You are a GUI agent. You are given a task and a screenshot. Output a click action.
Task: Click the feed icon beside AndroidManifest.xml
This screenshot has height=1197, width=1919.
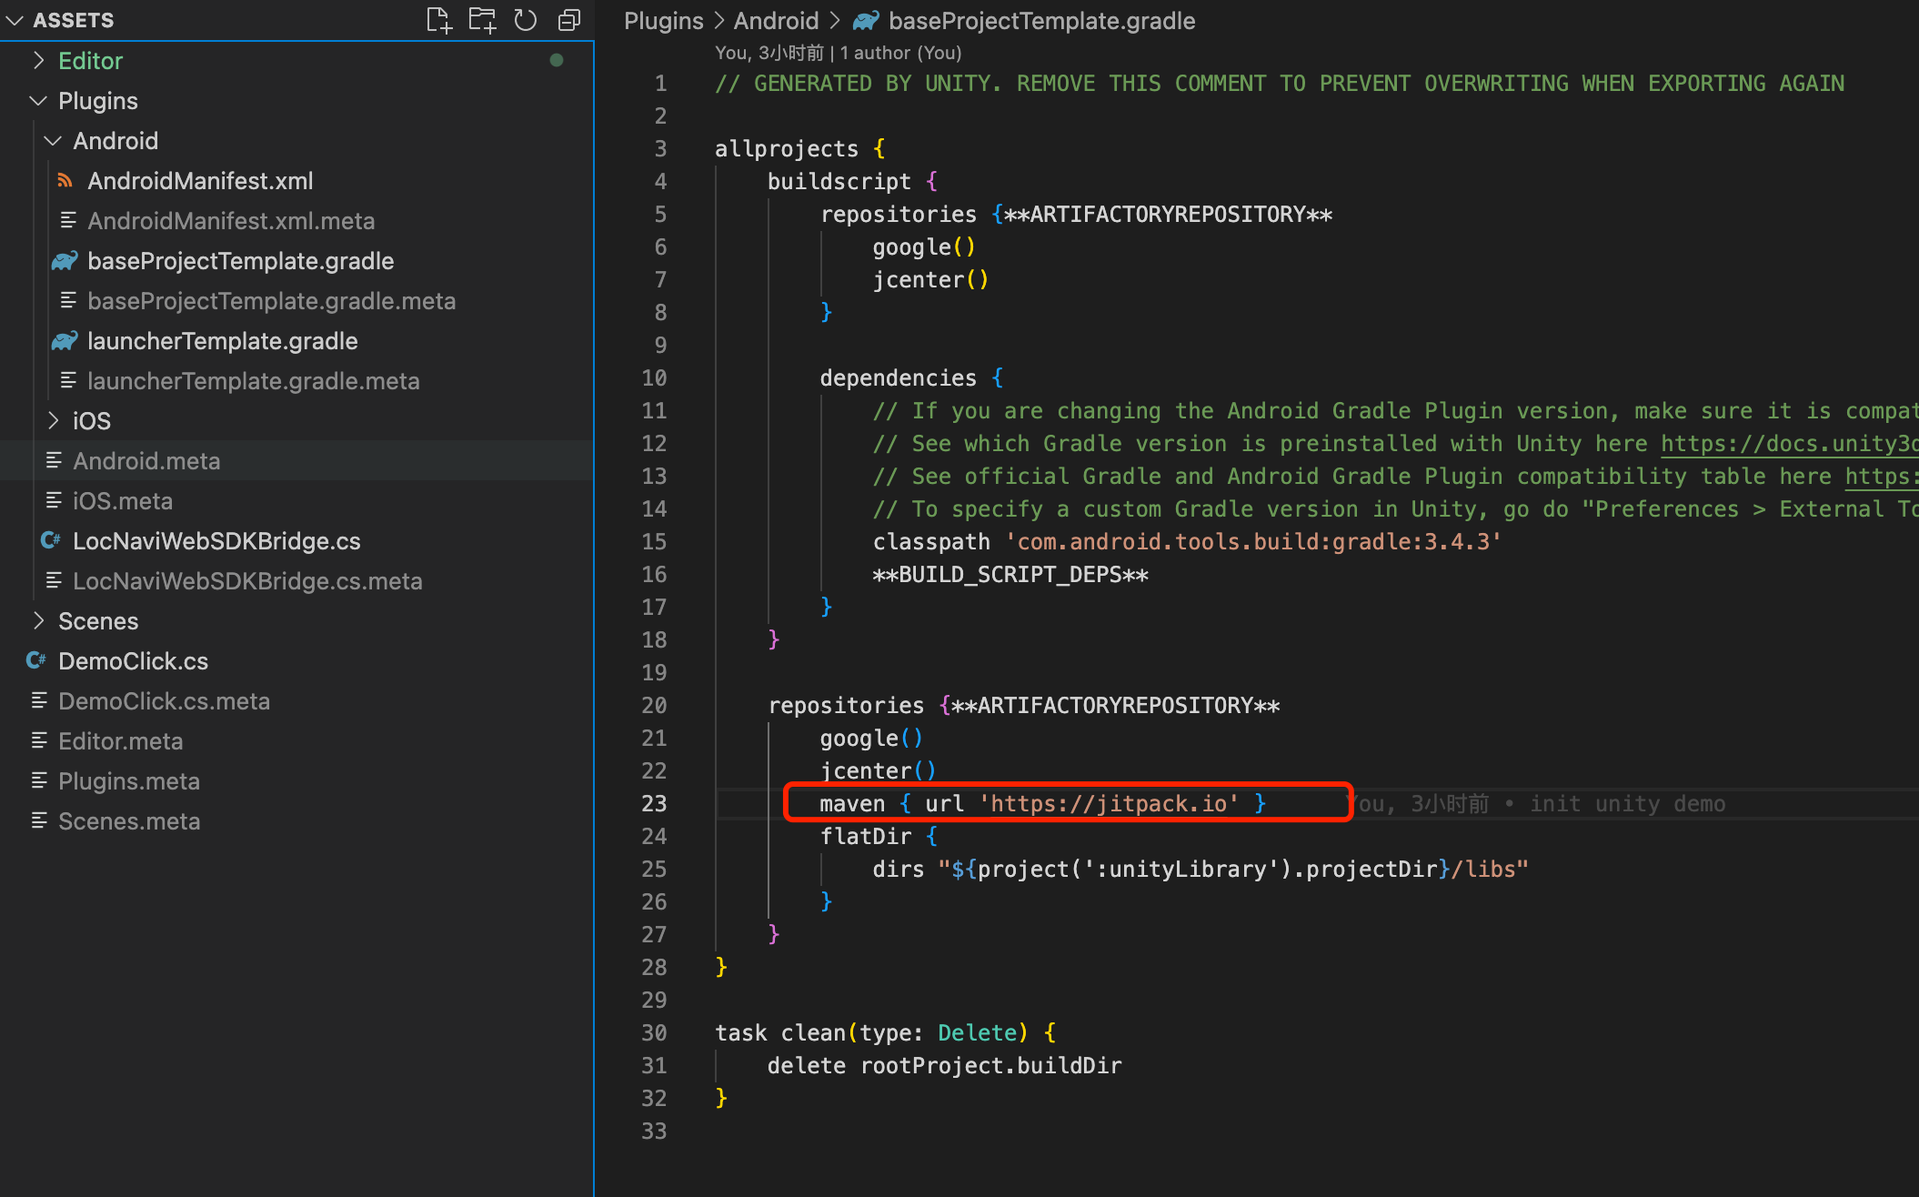click(65, 180)
